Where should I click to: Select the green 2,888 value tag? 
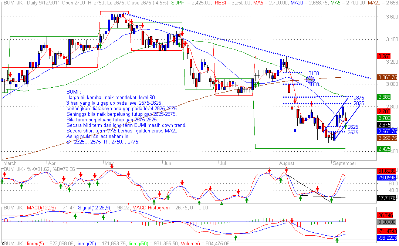point(384,97)
